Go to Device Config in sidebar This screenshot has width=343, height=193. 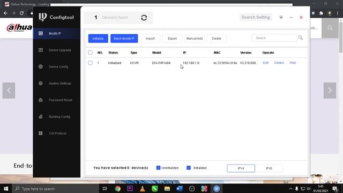click(57, 66)
